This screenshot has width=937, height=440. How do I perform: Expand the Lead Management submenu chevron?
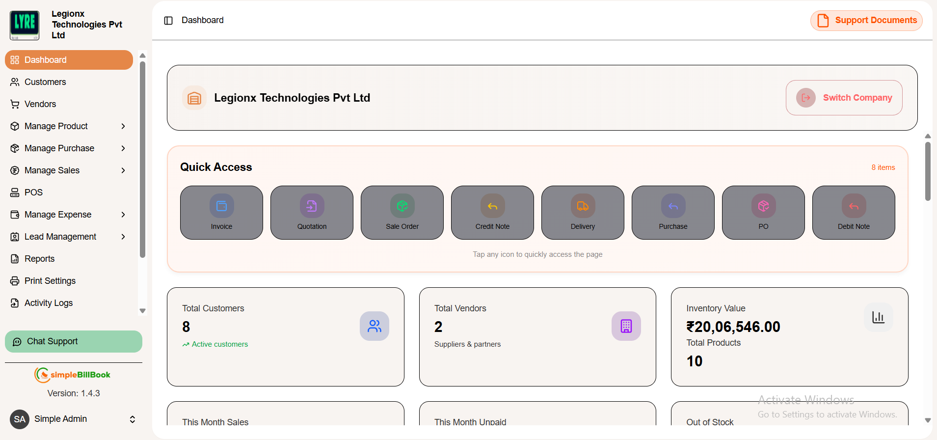click(x=123, y=237)
